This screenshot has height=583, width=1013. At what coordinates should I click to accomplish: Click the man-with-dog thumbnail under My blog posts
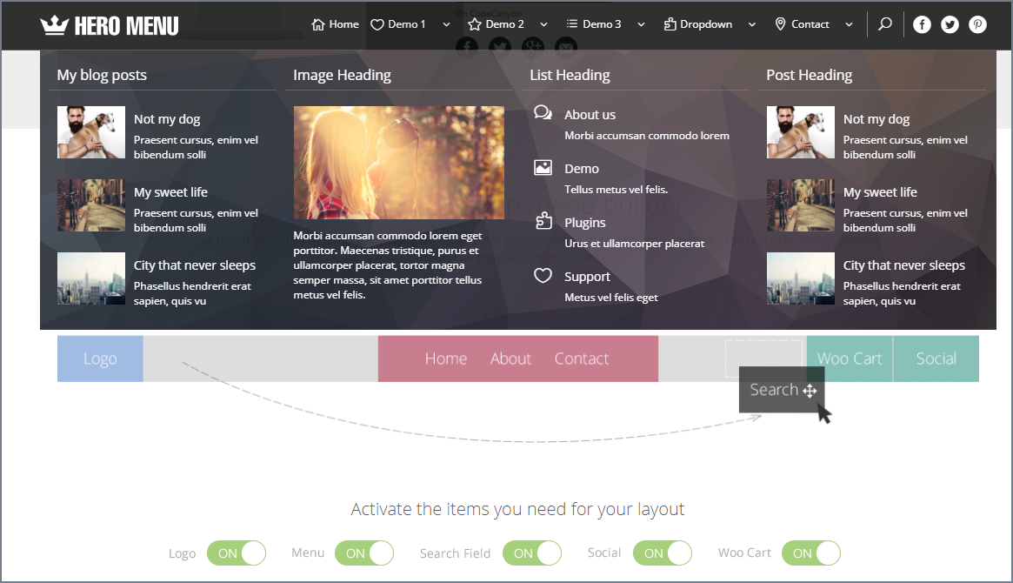pos(91,132)
